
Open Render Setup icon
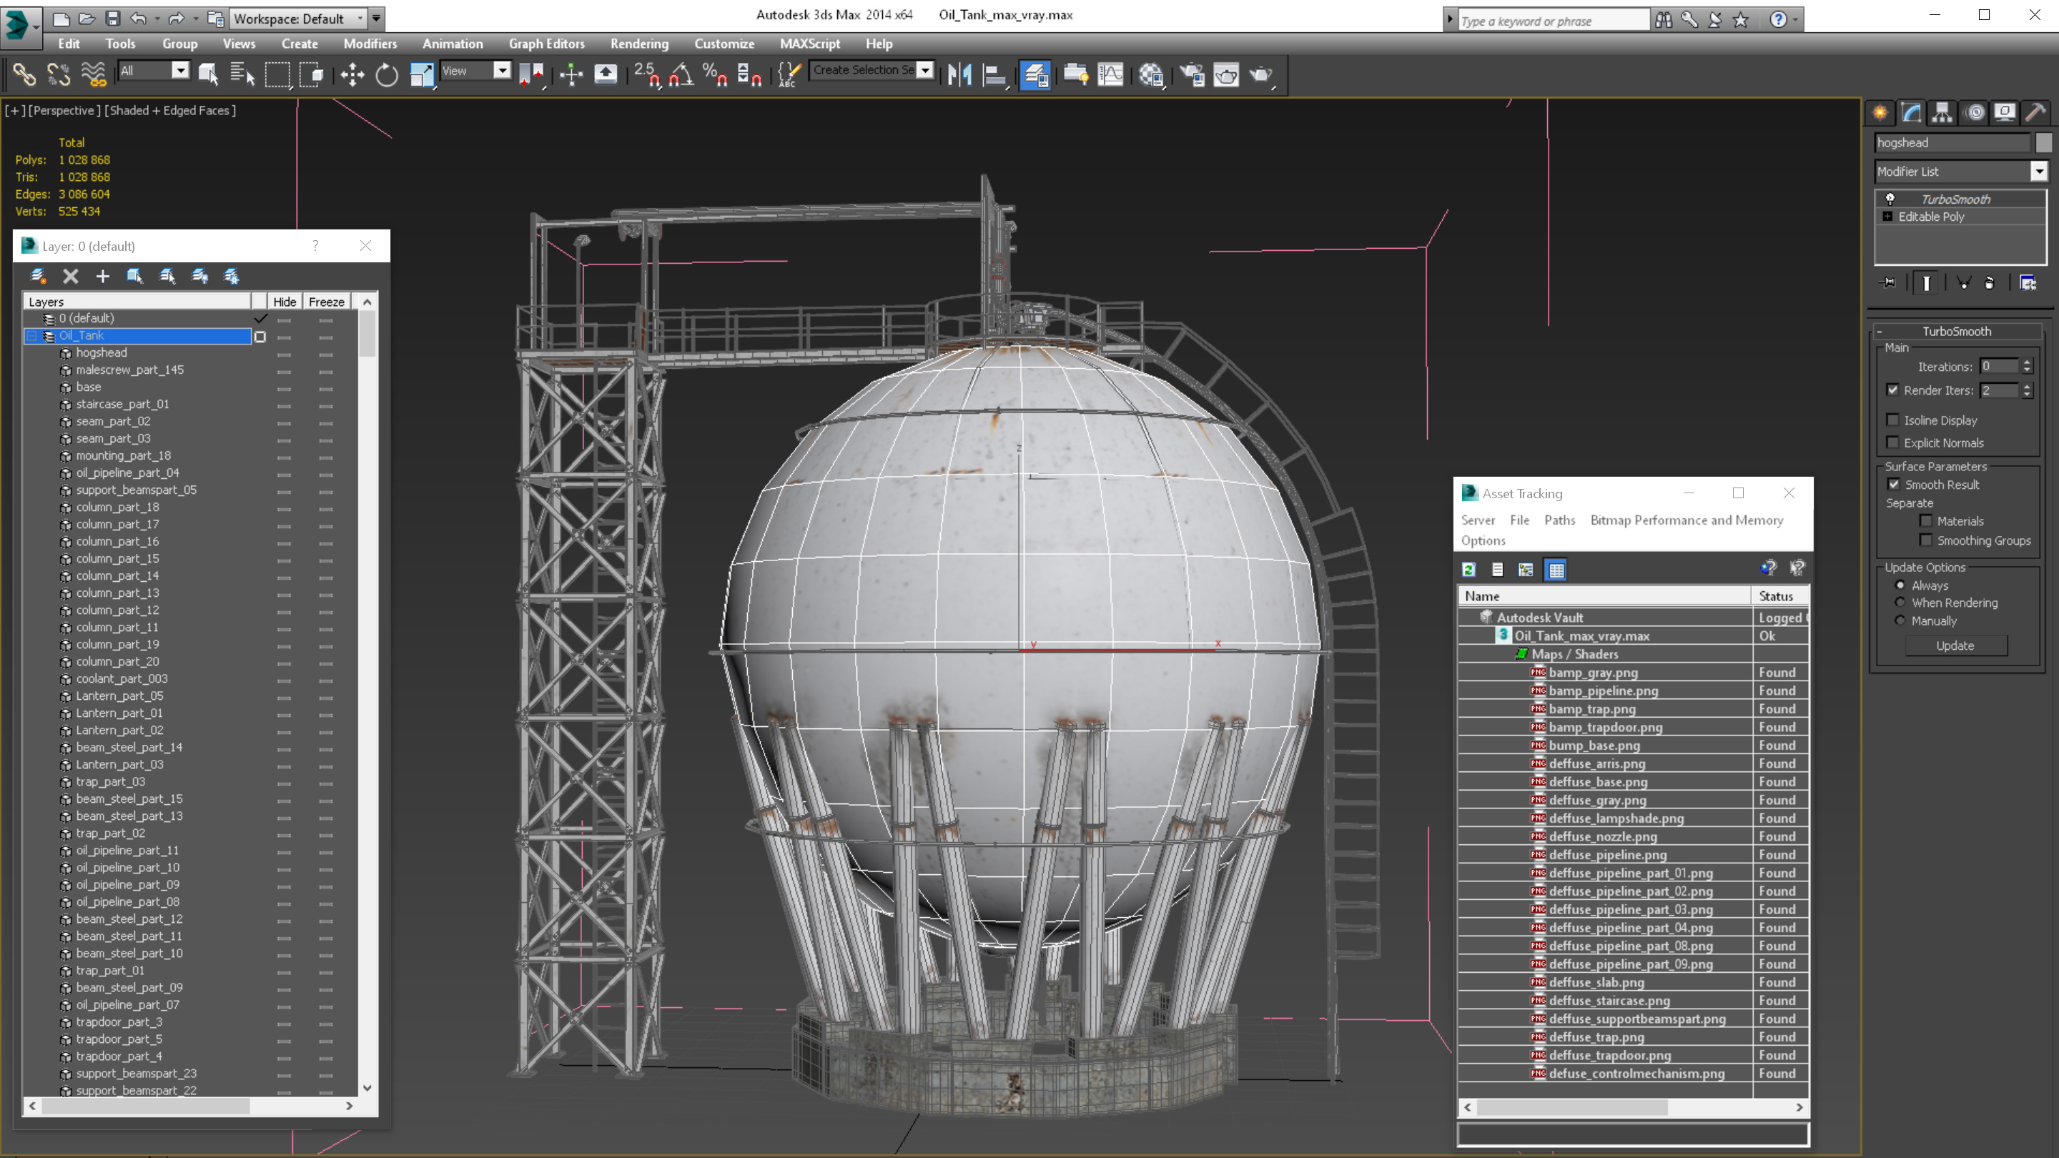coord(1192,75)
